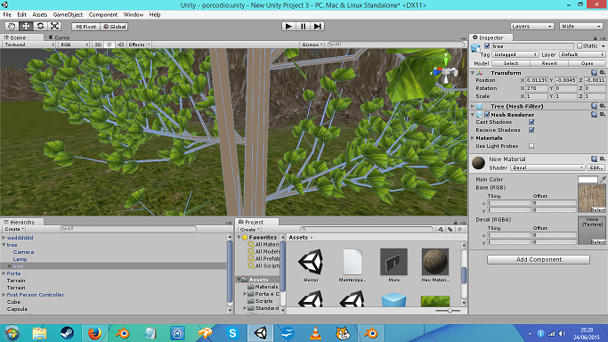The height and width of the screenshot is (342, 608).
Task: Open the Hierarchy Create dropdown
Action: (x=14, y=229)
